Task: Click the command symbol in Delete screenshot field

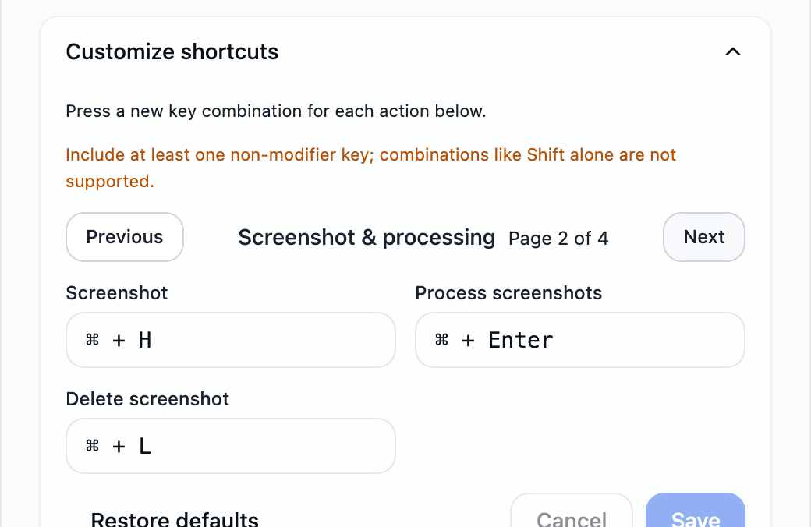Action: [x=93, y=446]
